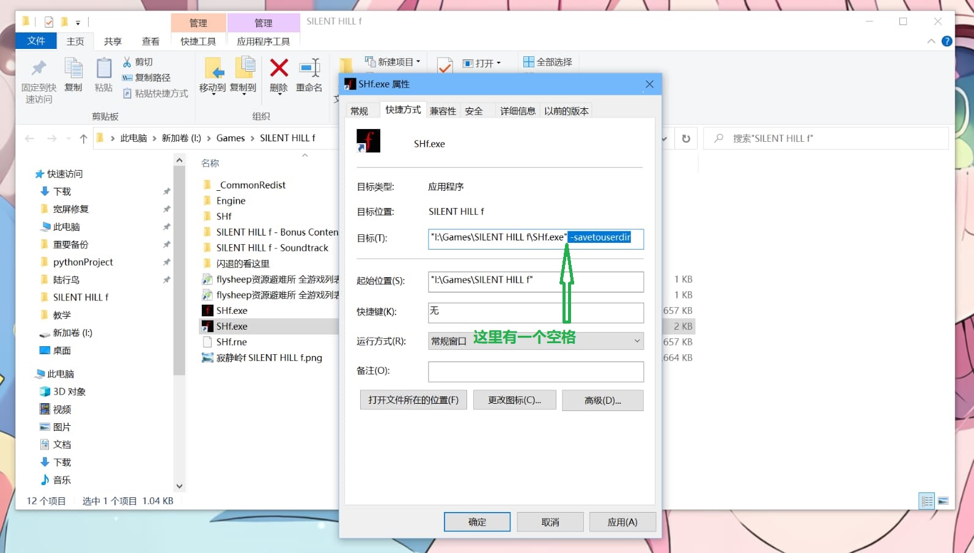Click the Select all (全部选择) icon
This screenshot has height=553, width=974.
click(528, 62)
